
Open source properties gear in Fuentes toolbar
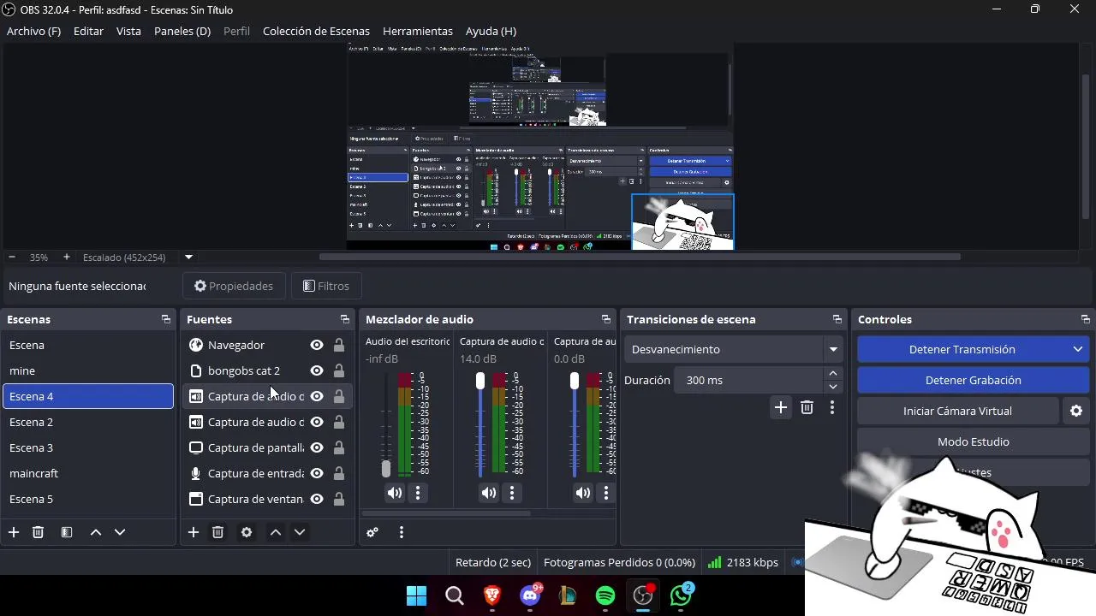(247, 532)
